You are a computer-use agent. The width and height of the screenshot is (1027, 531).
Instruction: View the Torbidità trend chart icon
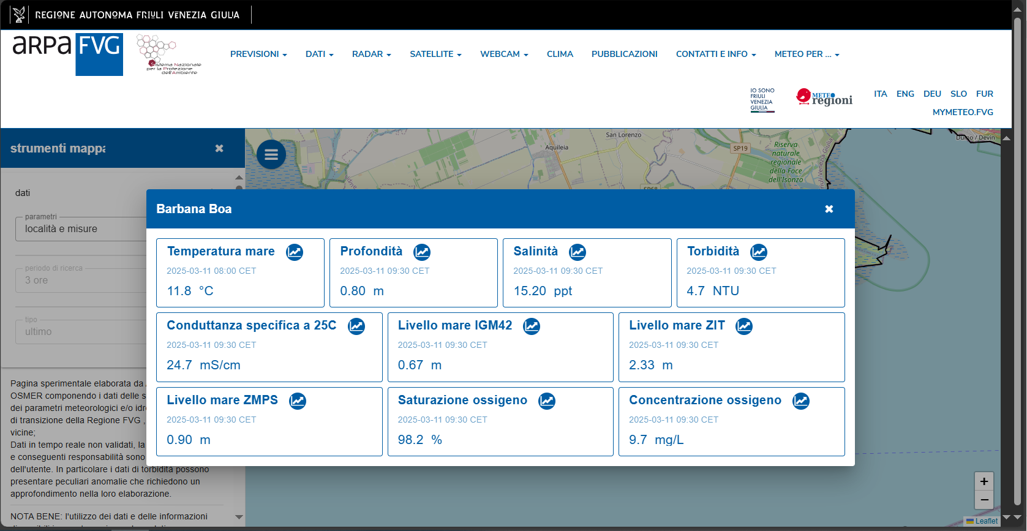pos(759,252)
